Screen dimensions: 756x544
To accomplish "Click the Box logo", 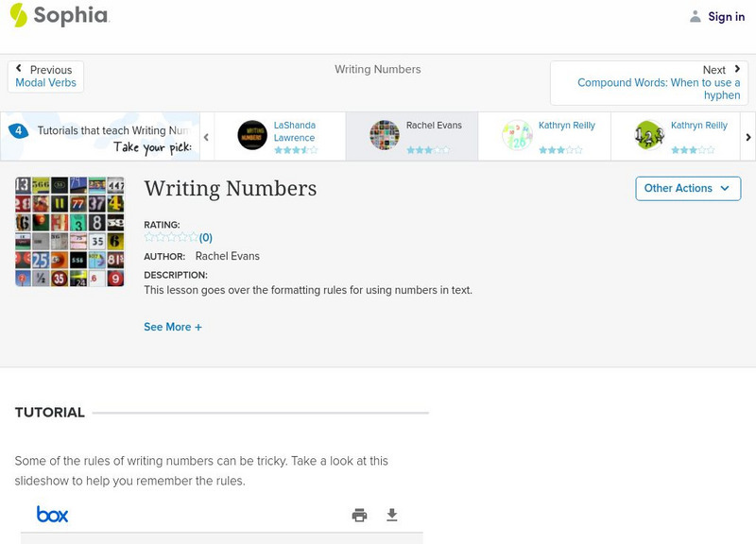I will [x=54, y=514].
